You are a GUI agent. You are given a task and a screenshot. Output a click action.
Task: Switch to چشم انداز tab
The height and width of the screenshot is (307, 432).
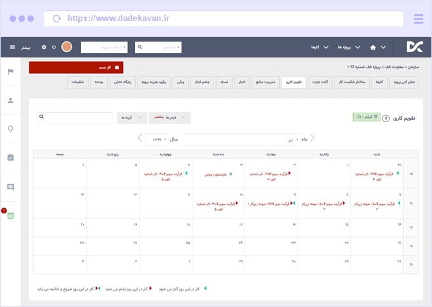(202, 82)
